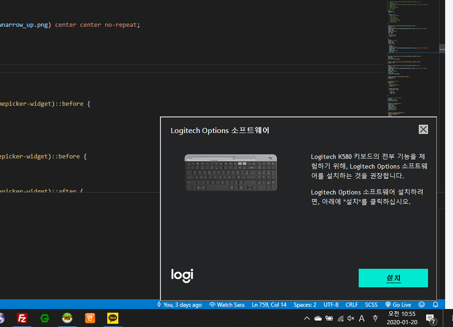
Task: Click the Korean IME tray icon
Action: point(375,318)
